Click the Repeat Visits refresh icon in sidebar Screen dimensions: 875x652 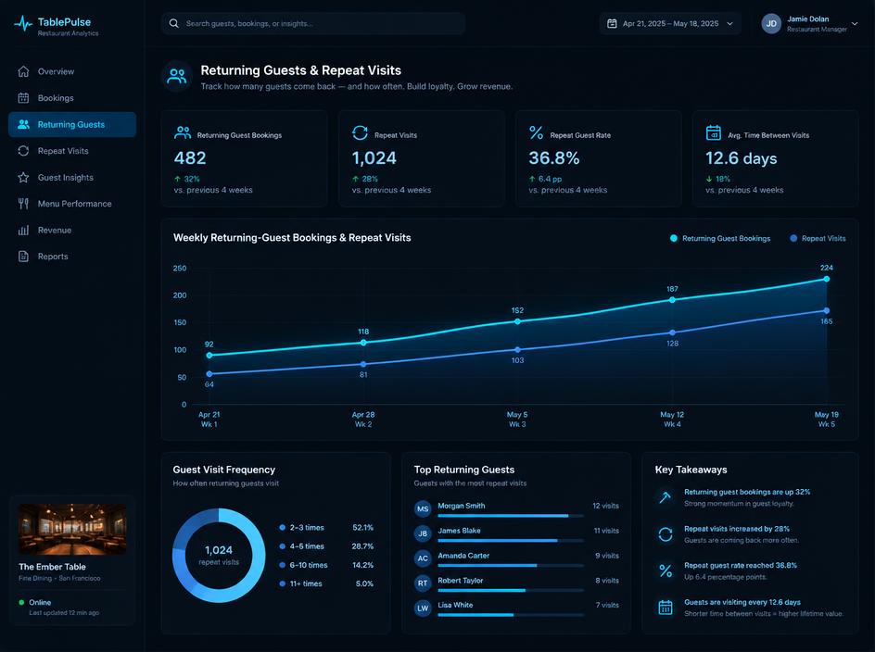23,151
